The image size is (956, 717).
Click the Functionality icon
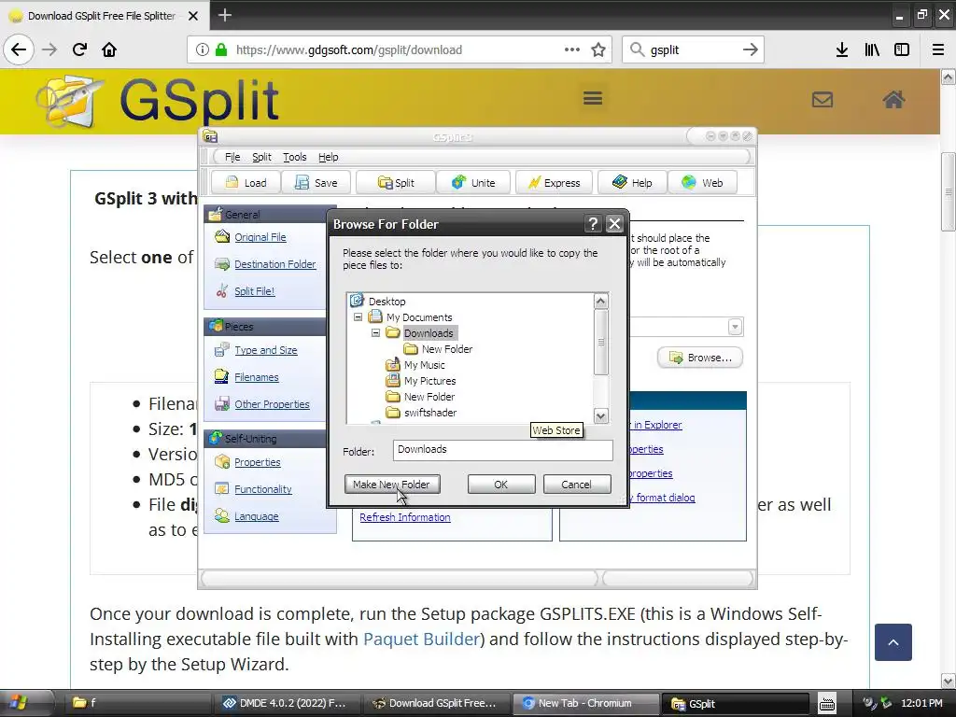pos(222,489)
